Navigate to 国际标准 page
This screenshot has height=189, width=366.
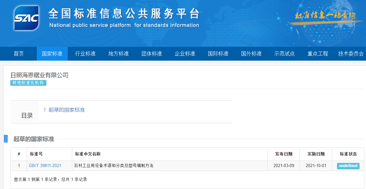tap(218, 54)
